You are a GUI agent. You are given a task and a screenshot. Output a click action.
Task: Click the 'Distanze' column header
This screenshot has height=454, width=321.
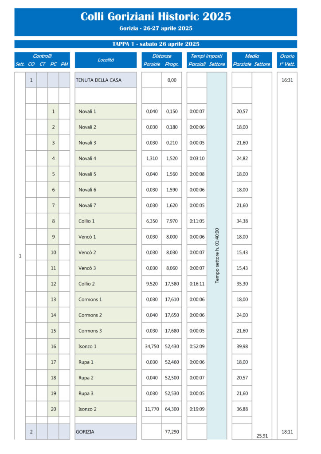(162, 56)
